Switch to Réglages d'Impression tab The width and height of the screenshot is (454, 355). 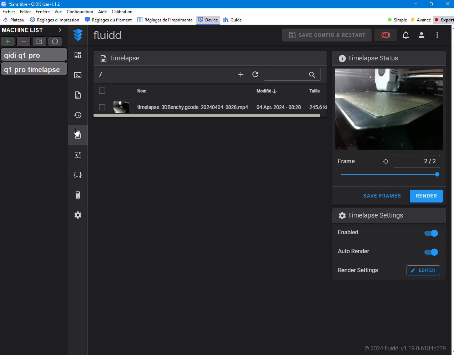click(x=55, y=20)
